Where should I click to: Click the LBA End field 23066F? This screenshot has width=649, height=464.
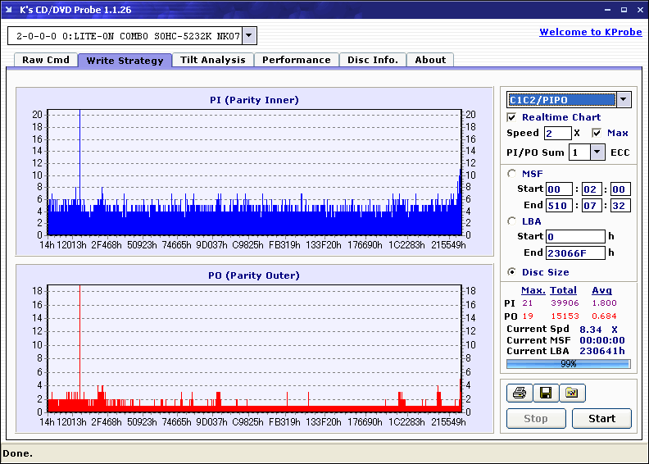575,252
